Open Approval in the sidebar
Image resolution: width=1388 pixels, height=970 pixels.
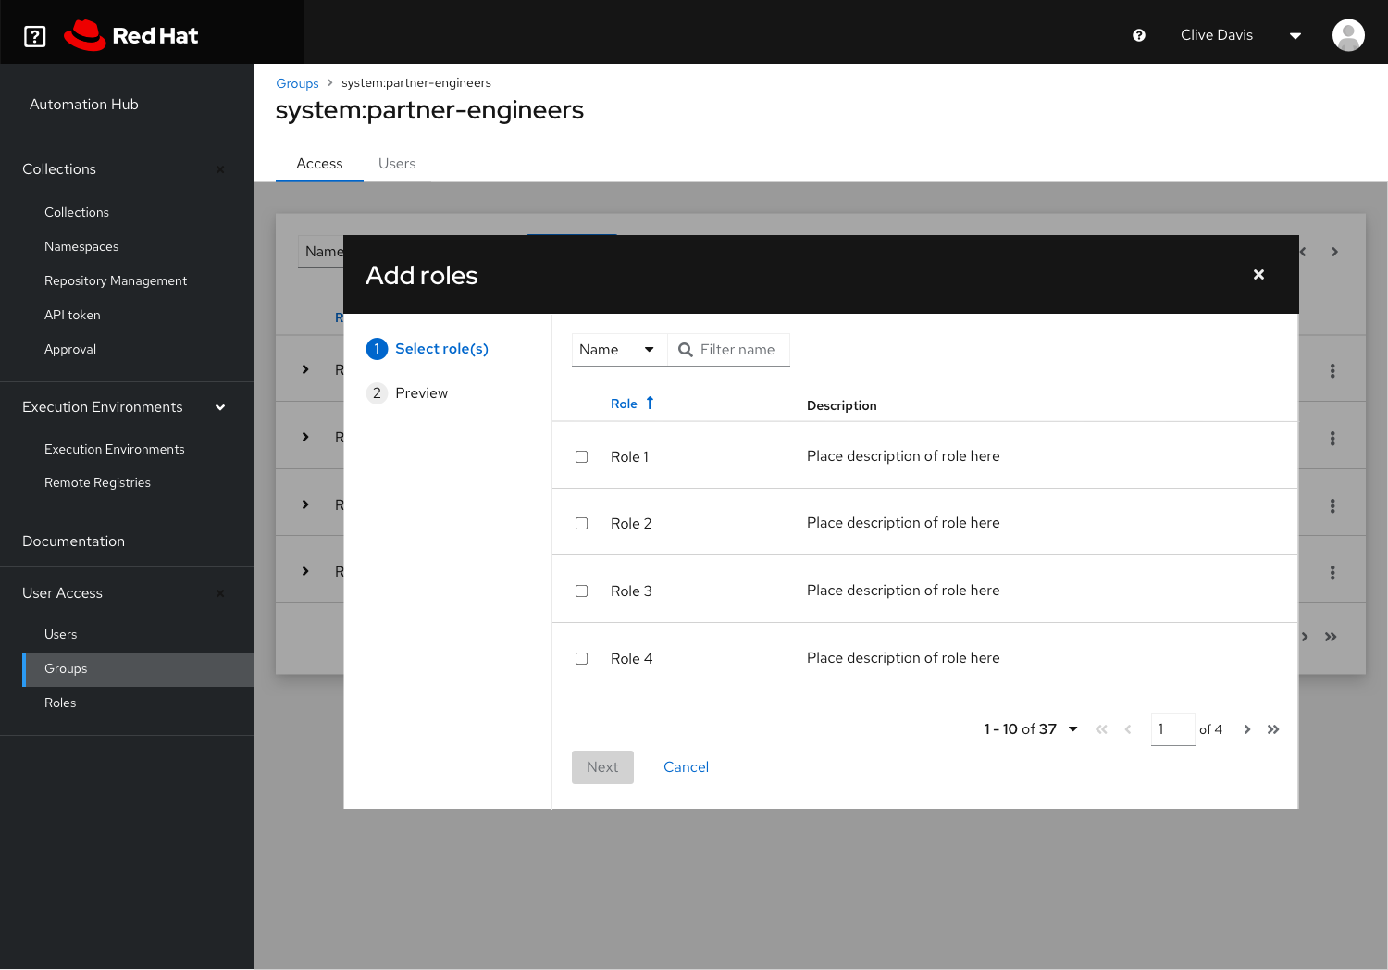pyautogui.click(x=70, y=349)
